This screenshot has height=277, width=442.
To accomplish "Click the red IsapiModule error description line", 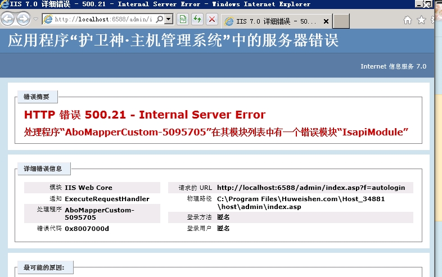I will point(216,132).
